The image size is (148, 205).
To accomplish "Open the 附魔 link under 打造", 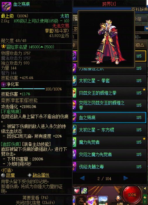I will (11, 175).
